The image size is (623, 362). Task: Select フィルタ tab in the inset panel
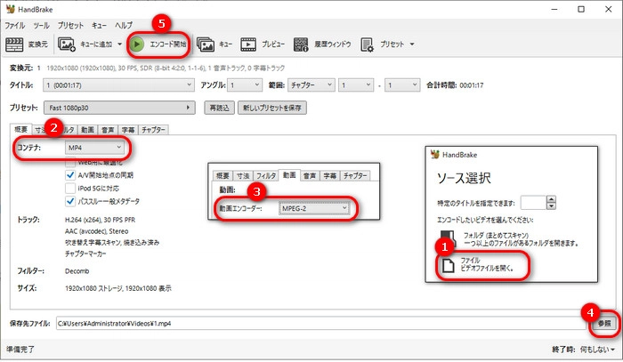point(266,176)
